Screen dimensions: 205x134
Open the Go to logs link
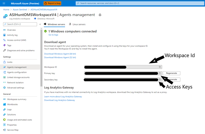pos(53,35)
